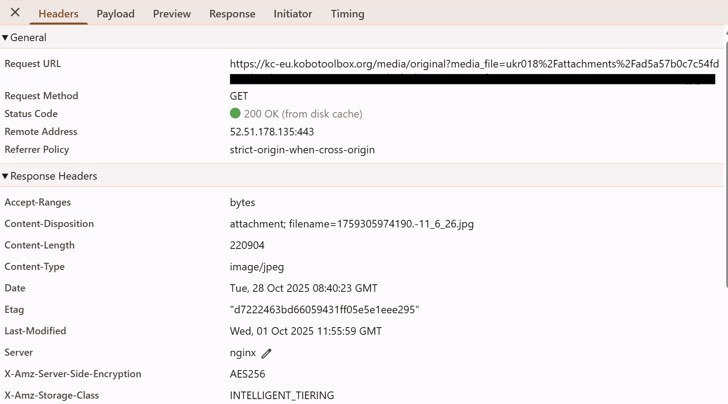The image size is (728, 404).
Task: Click the pencil edit icon beside nginx
Action: (x=267, y=353)
